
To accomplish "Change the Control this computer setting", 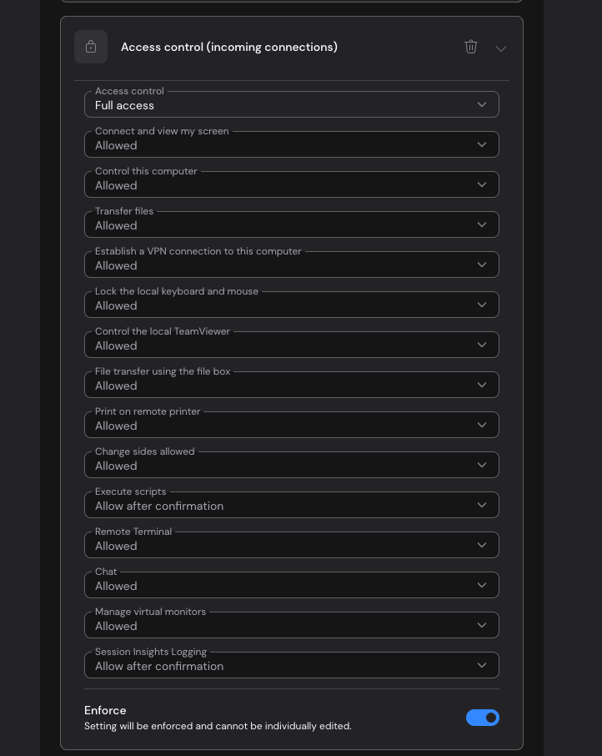I will point(291,184).
